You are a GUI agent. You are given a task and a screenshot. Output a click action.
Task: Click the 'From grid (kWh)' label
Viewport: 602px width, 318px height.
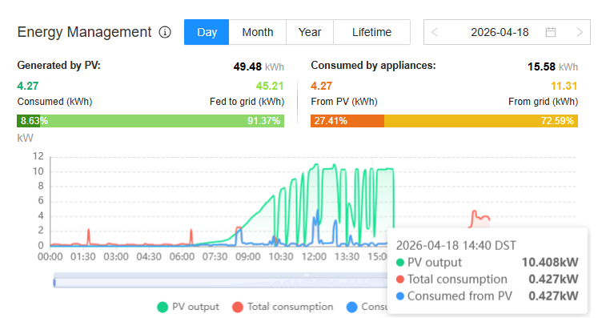point(543,102)
